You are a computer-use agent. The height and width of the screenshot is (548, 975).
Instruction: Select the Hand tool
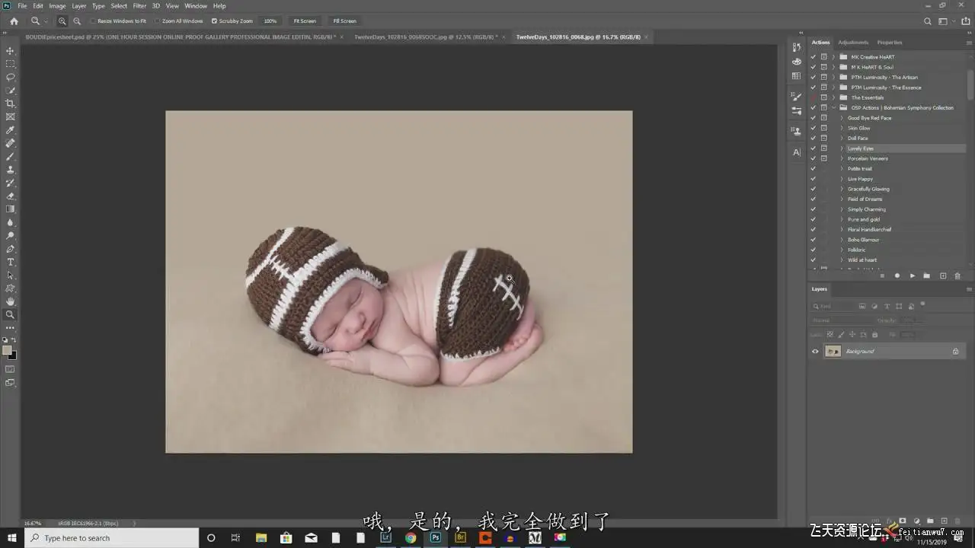pos(11,301)
